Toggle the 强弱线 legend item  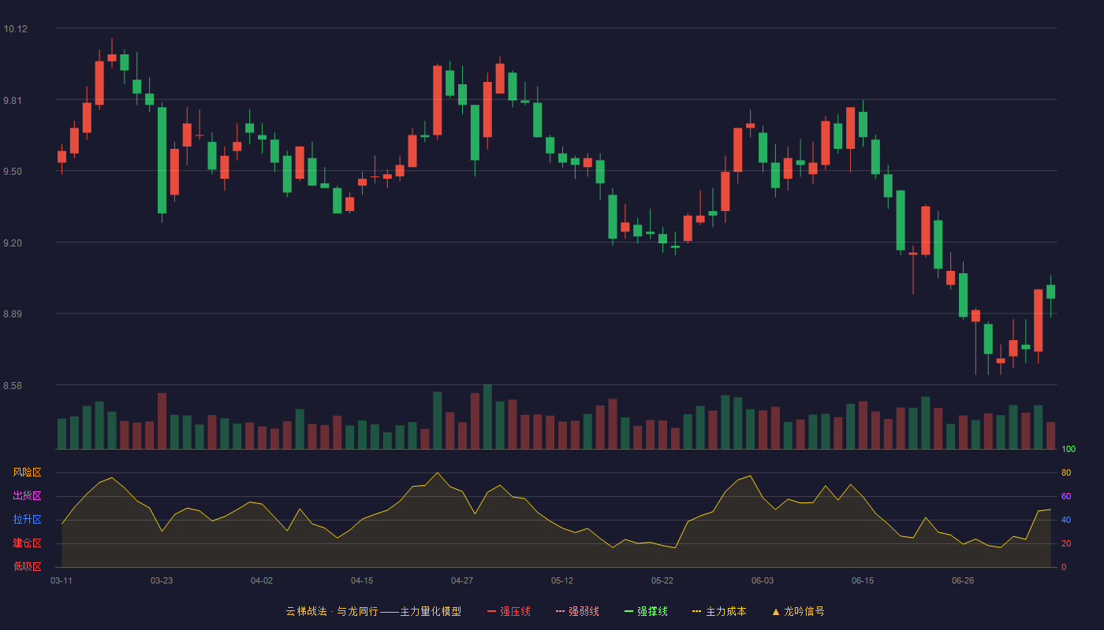pos(577,611)
